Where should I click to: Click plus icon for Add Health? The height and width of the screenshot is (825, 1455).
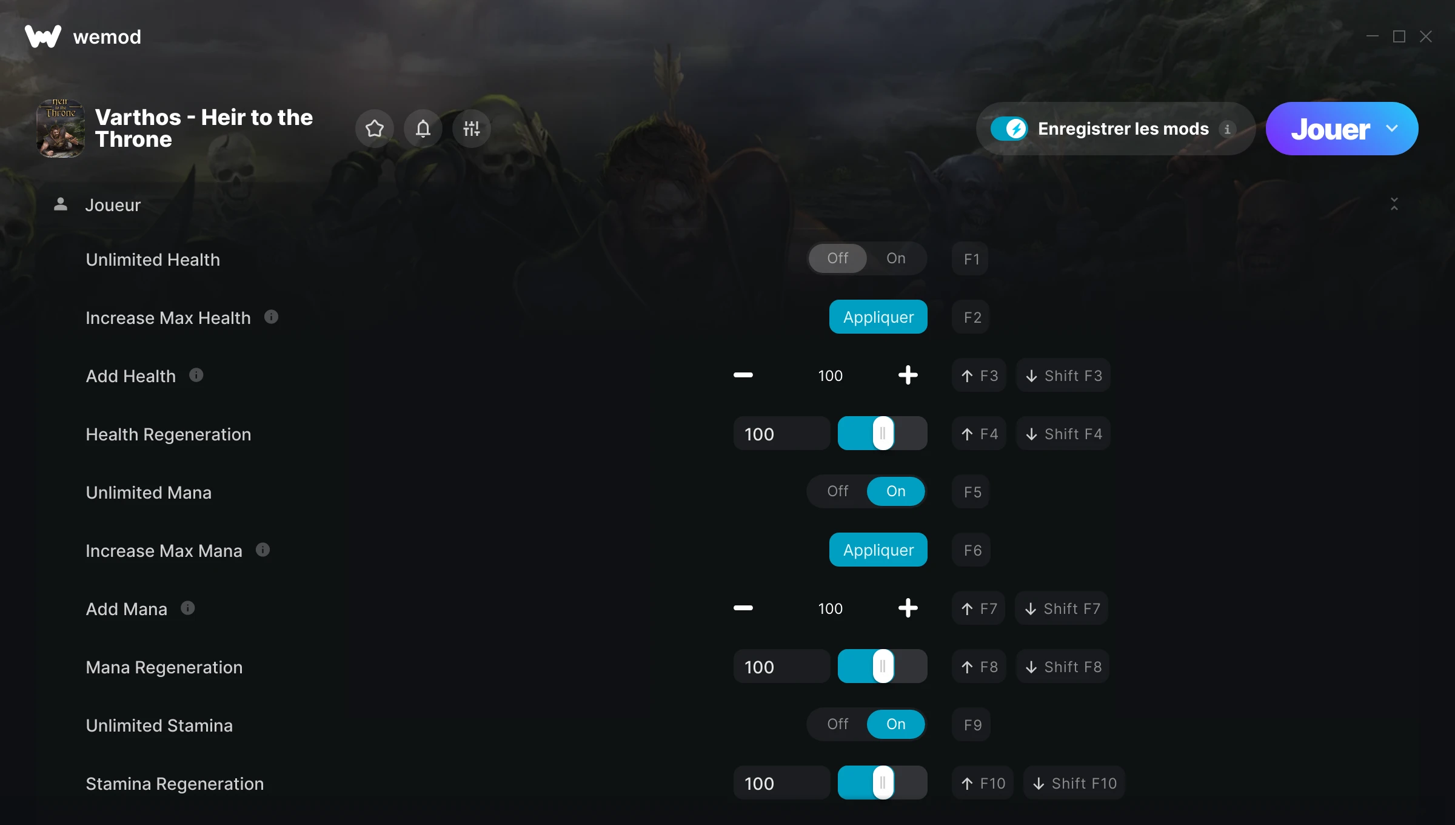[908, 375]
